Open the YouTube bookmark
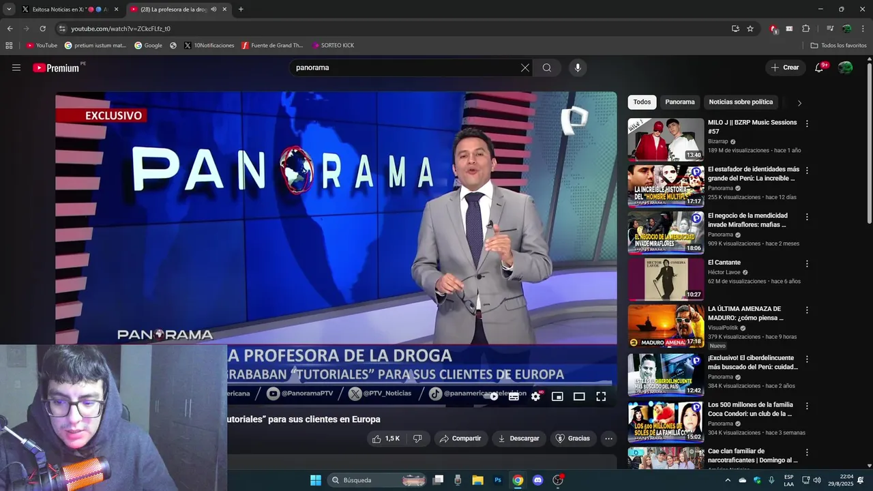873x491 pixels. 42,46
